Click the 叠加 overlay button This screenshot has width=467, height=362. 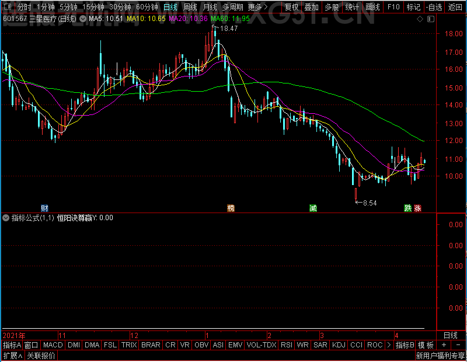click(312, 7)
